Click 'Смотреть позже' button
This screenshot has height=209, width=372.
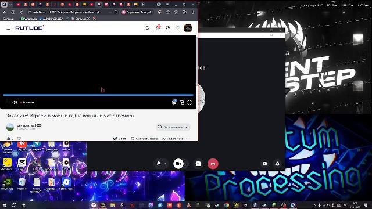(x=145, y=139)
